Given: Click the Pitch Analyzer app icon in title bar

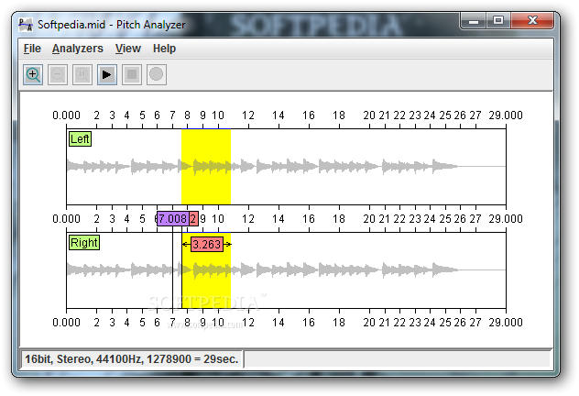Looking at the screenshot, I should coord(26,25).
